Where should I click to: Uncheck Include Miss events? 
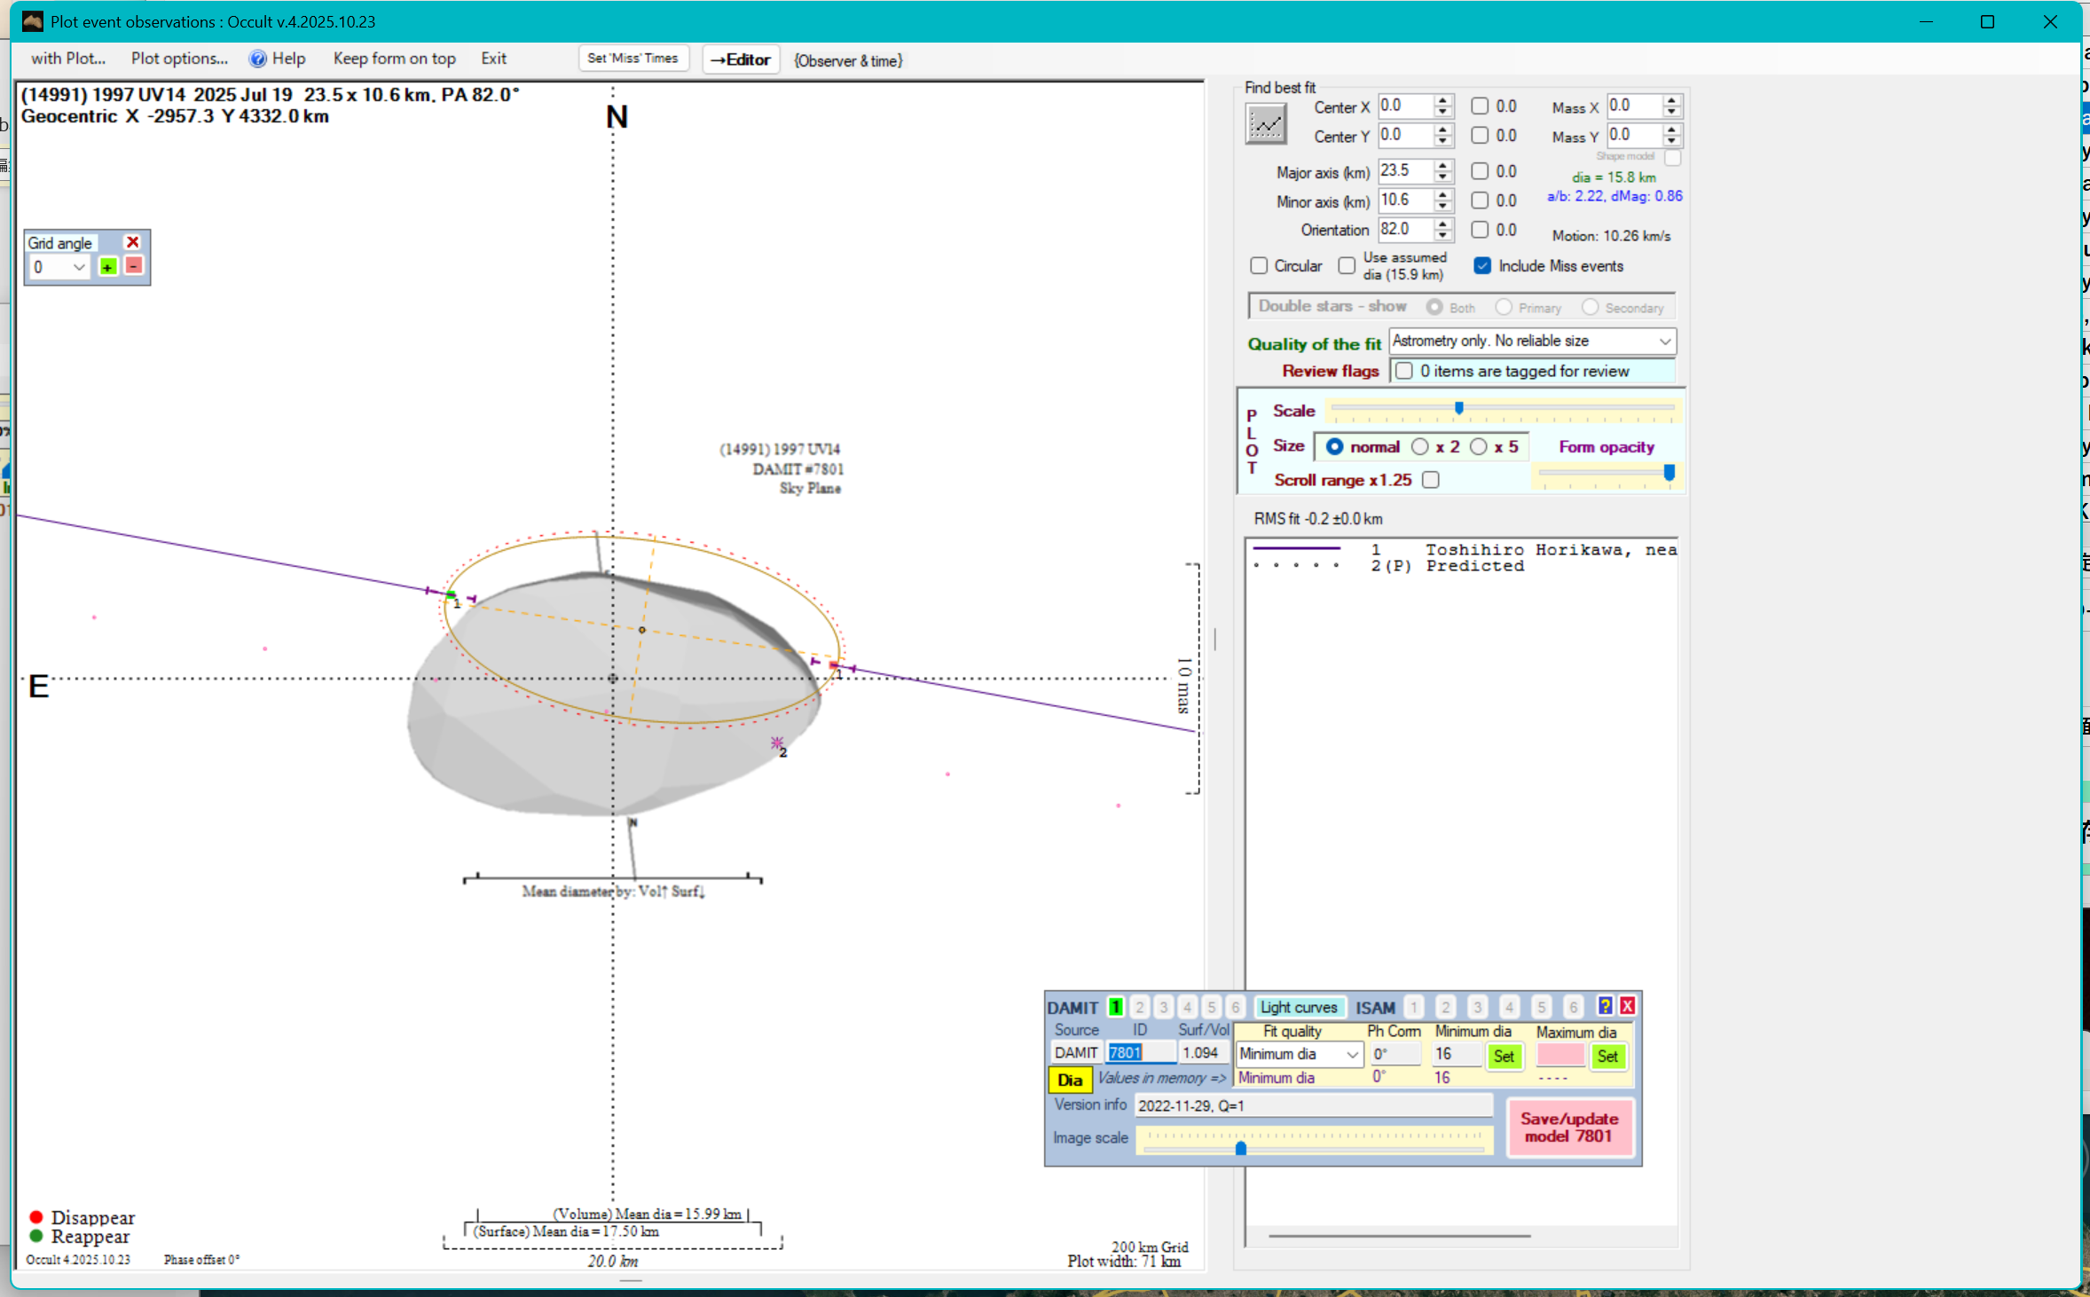point(1482,266)
